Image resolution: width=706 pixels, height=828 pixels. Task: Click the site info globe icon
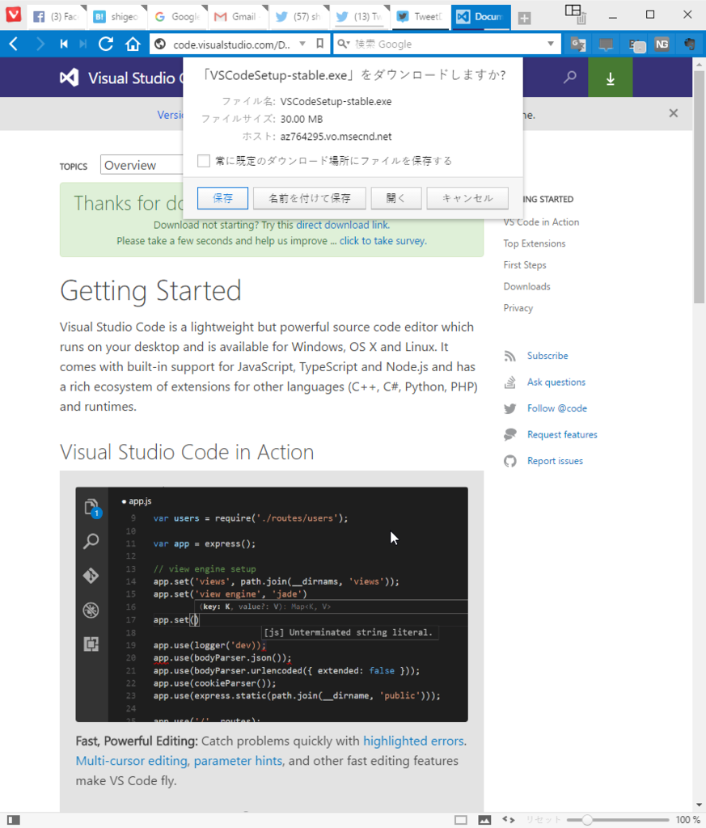click(x=160, y=44)
